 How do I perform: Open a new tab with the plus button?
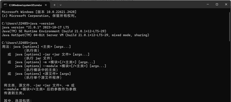click(x=55, y=5)
